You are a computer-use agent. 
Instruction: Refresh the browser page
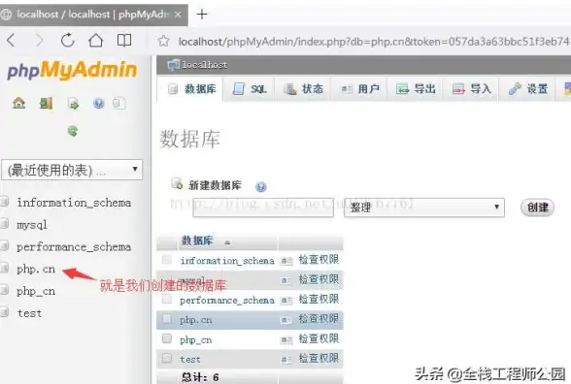tap(67, 41)
